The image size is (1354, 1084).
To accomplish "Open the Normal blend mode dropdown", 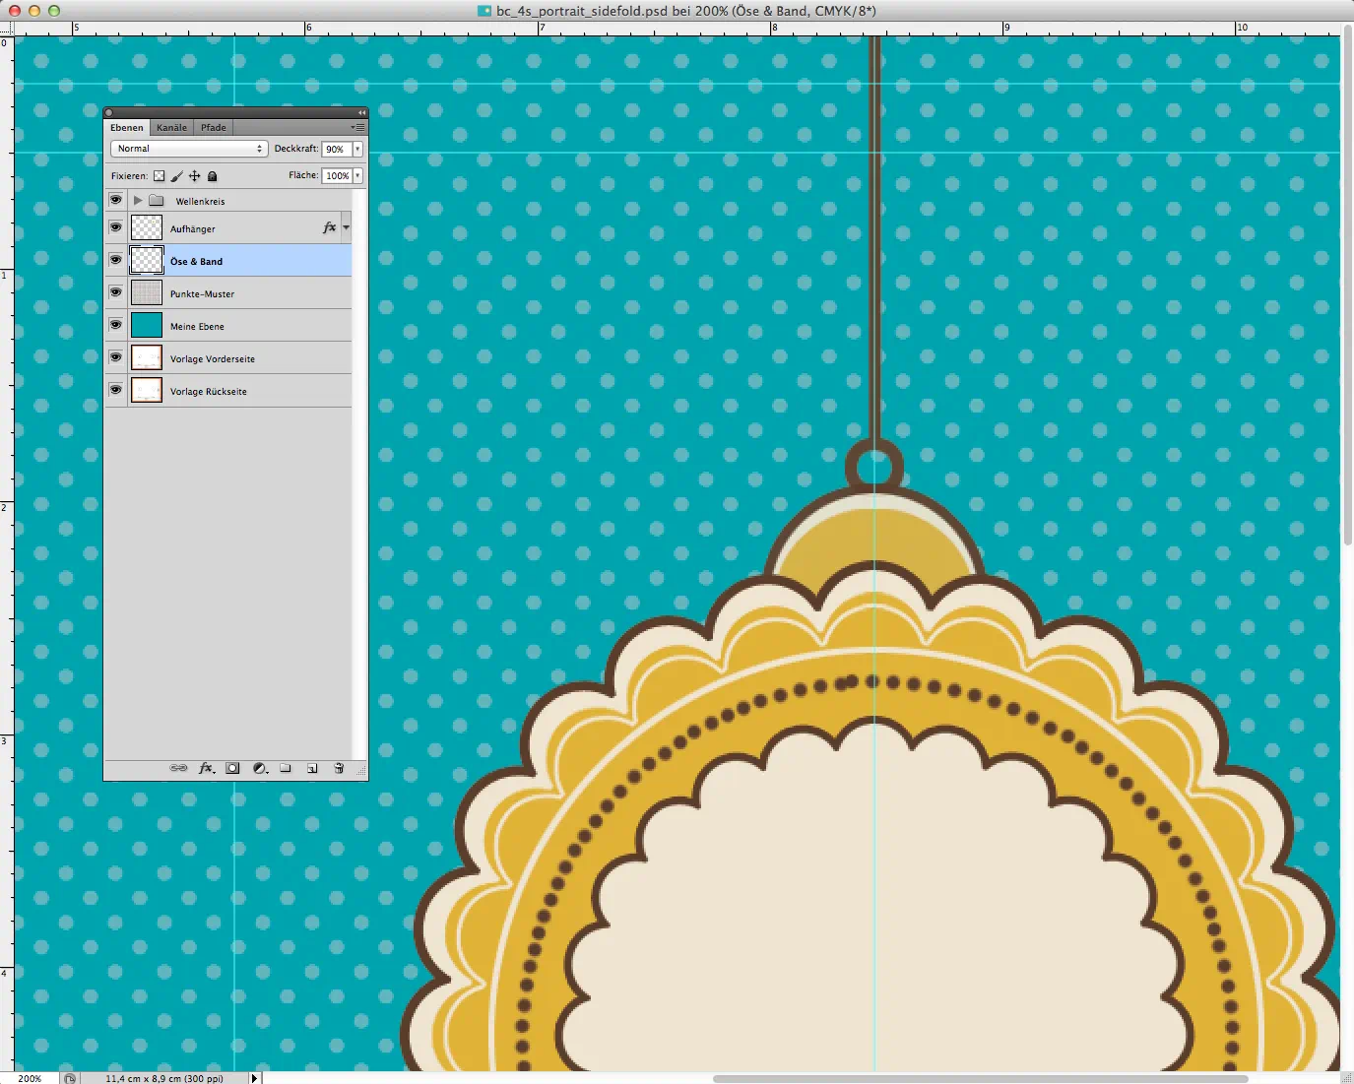I will click(189, 149).
